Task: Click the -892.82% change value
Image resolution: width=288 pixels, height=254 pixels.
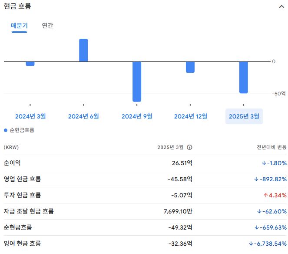Action: click(x=270, y=179)
